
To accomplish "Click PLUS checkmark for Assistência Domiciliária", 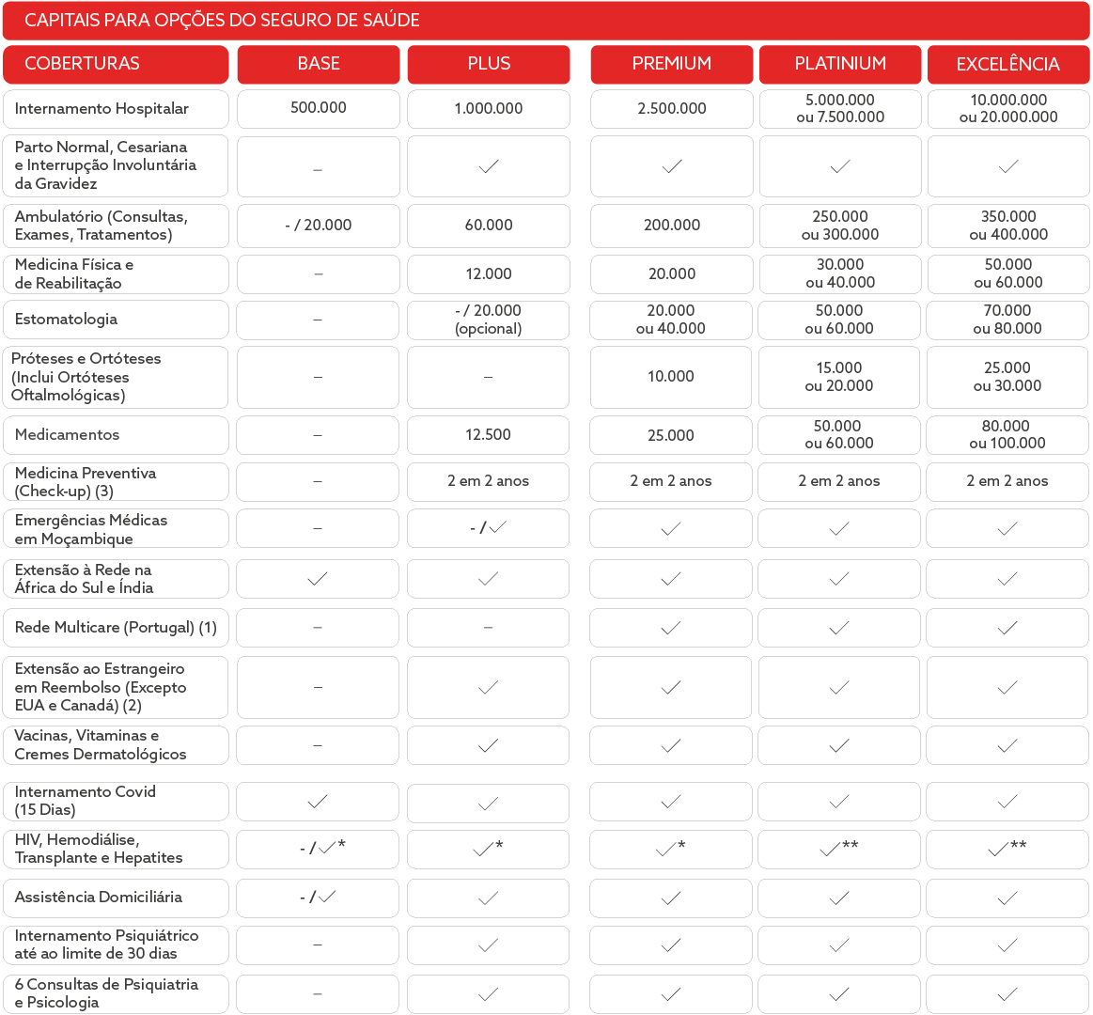I will pyautogui.click(x=488, y=898).
